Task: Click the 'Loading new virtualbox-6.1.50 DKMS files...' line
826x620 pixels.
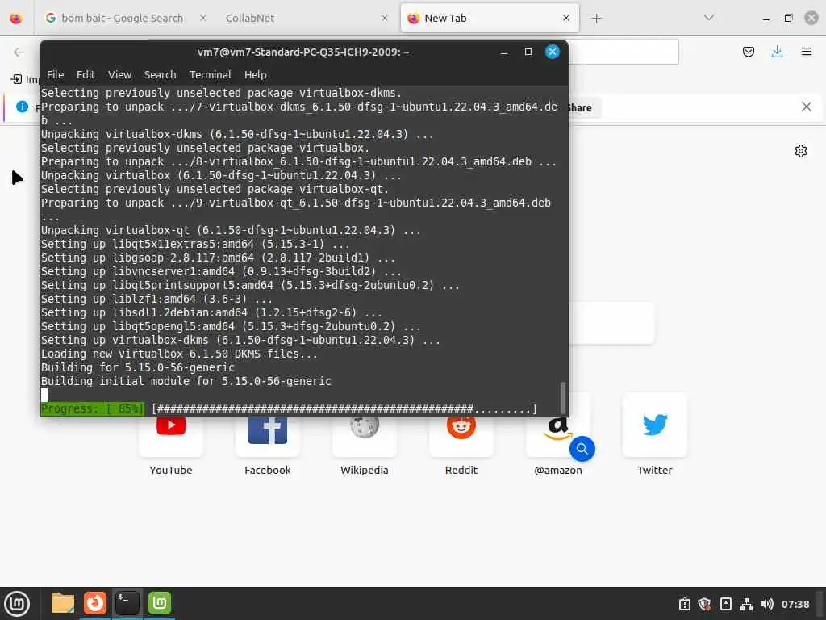Action: point(179,354)
